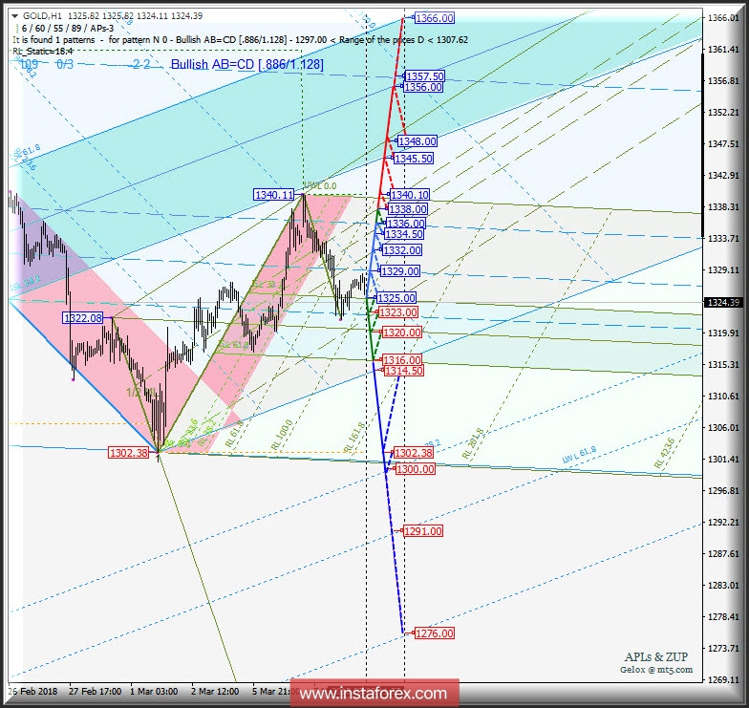Screen dimensions: 749x708
Task: Click the 1329.00 price label
Action: point(399,271)
